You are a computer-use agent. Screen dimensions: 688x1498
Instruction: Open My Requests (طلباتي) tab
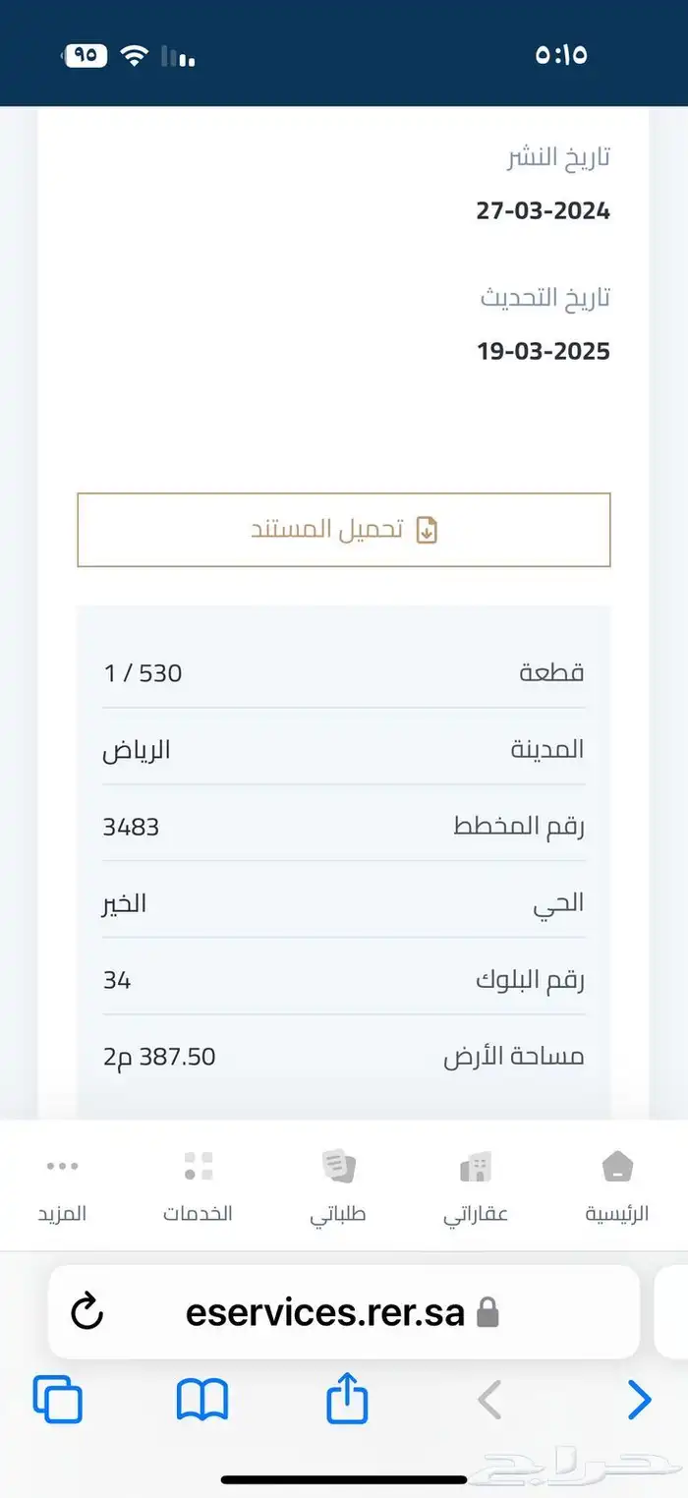point(338,1186)
